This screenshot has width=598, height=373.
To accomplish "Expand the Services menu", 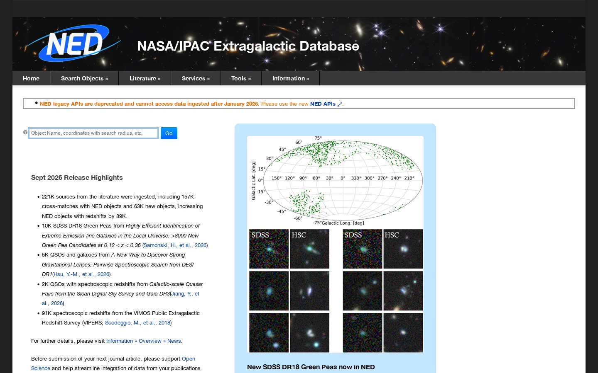I will point(196,78).
